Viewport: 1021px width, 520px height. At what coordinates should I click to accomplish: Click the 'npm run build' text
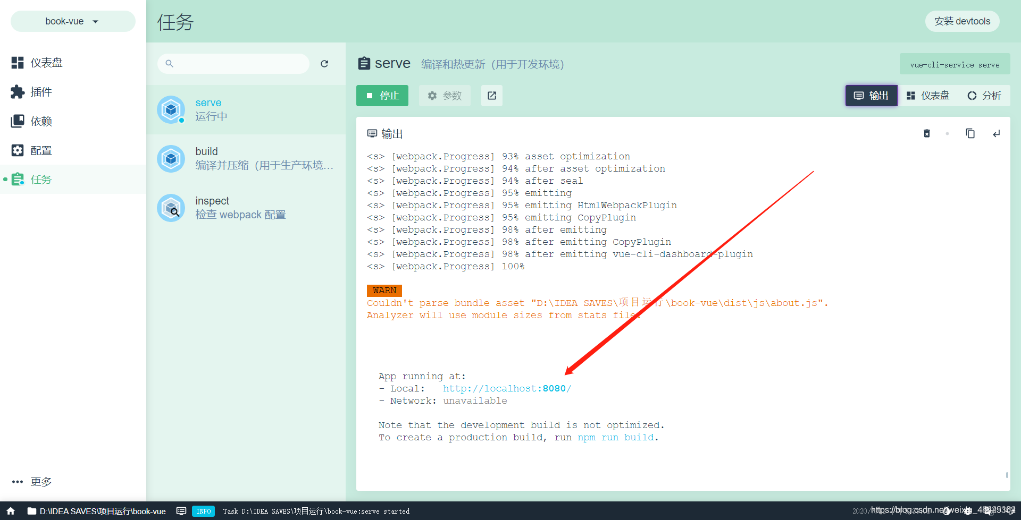616,438
